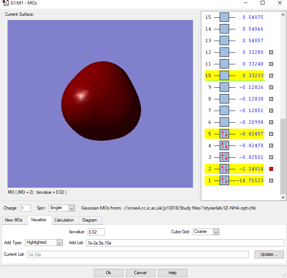Click occupied orbital 3 electron box
The width and height of the screenshot is (287, 278).
(224, 157)
